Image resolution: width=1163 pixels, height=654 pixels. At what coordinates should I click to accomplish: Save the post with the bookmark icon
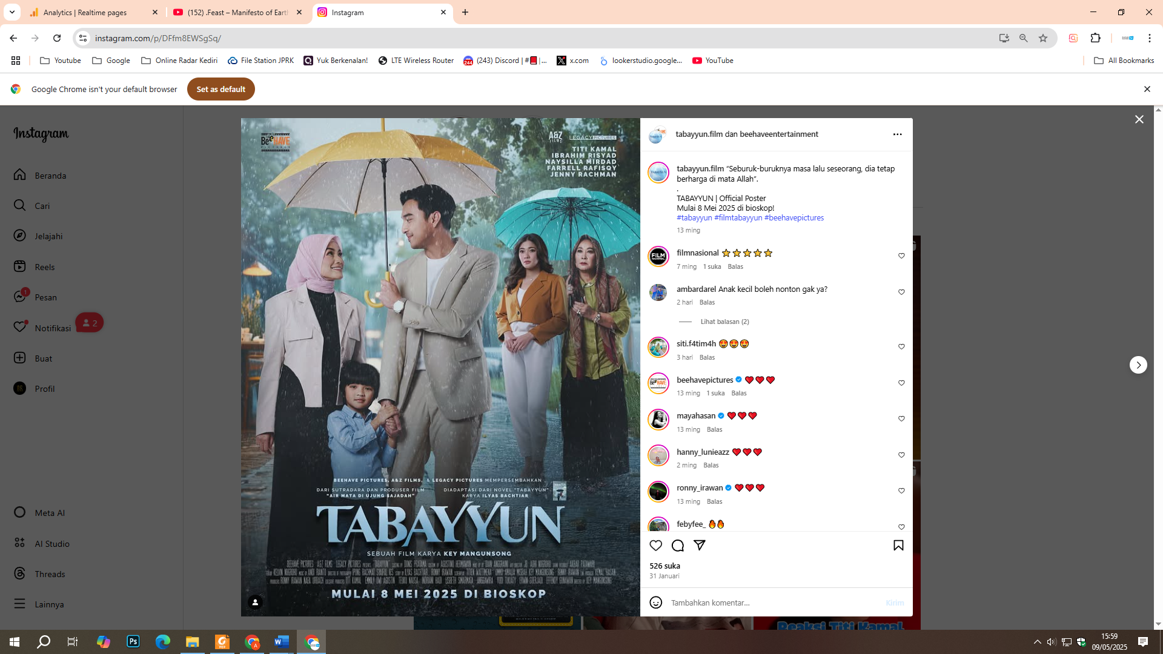point(898,546)
